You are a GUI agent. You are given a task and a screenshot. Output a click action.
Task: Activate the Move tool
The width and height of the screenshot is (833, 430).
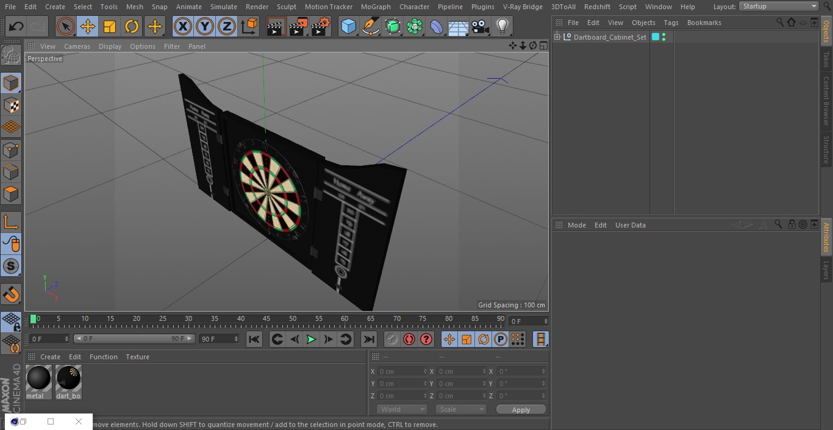[x=87, y=26]
